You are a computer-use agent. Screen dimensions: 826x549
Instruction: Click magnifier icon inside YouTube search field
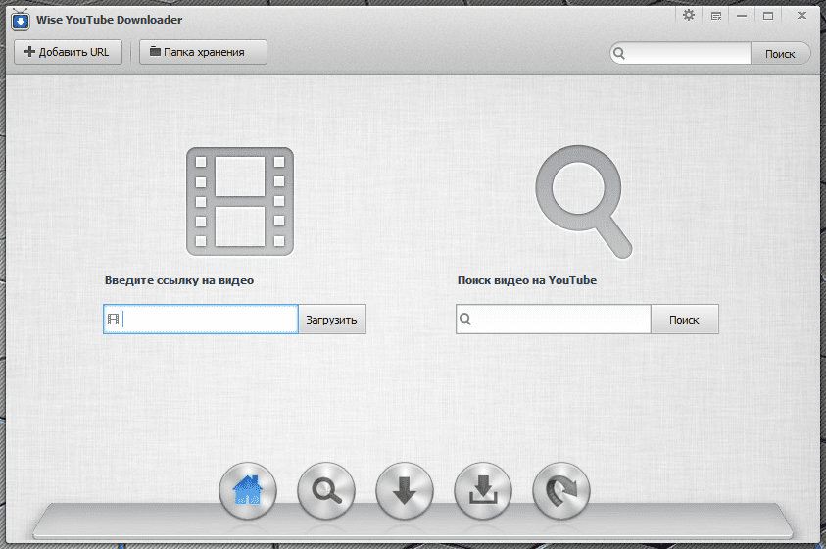[x=465, y=319]
